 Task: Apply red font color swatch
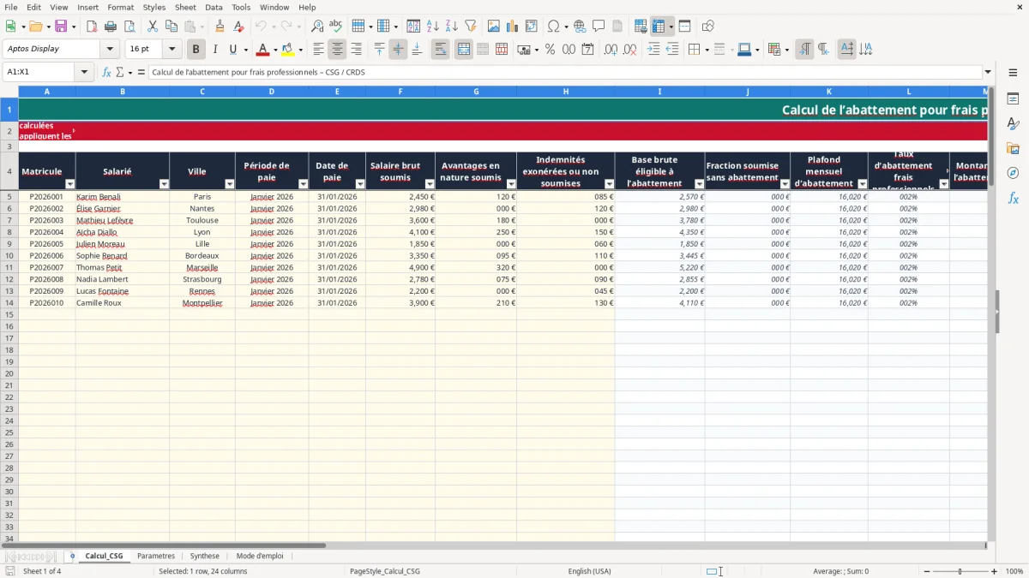[263, 50]
